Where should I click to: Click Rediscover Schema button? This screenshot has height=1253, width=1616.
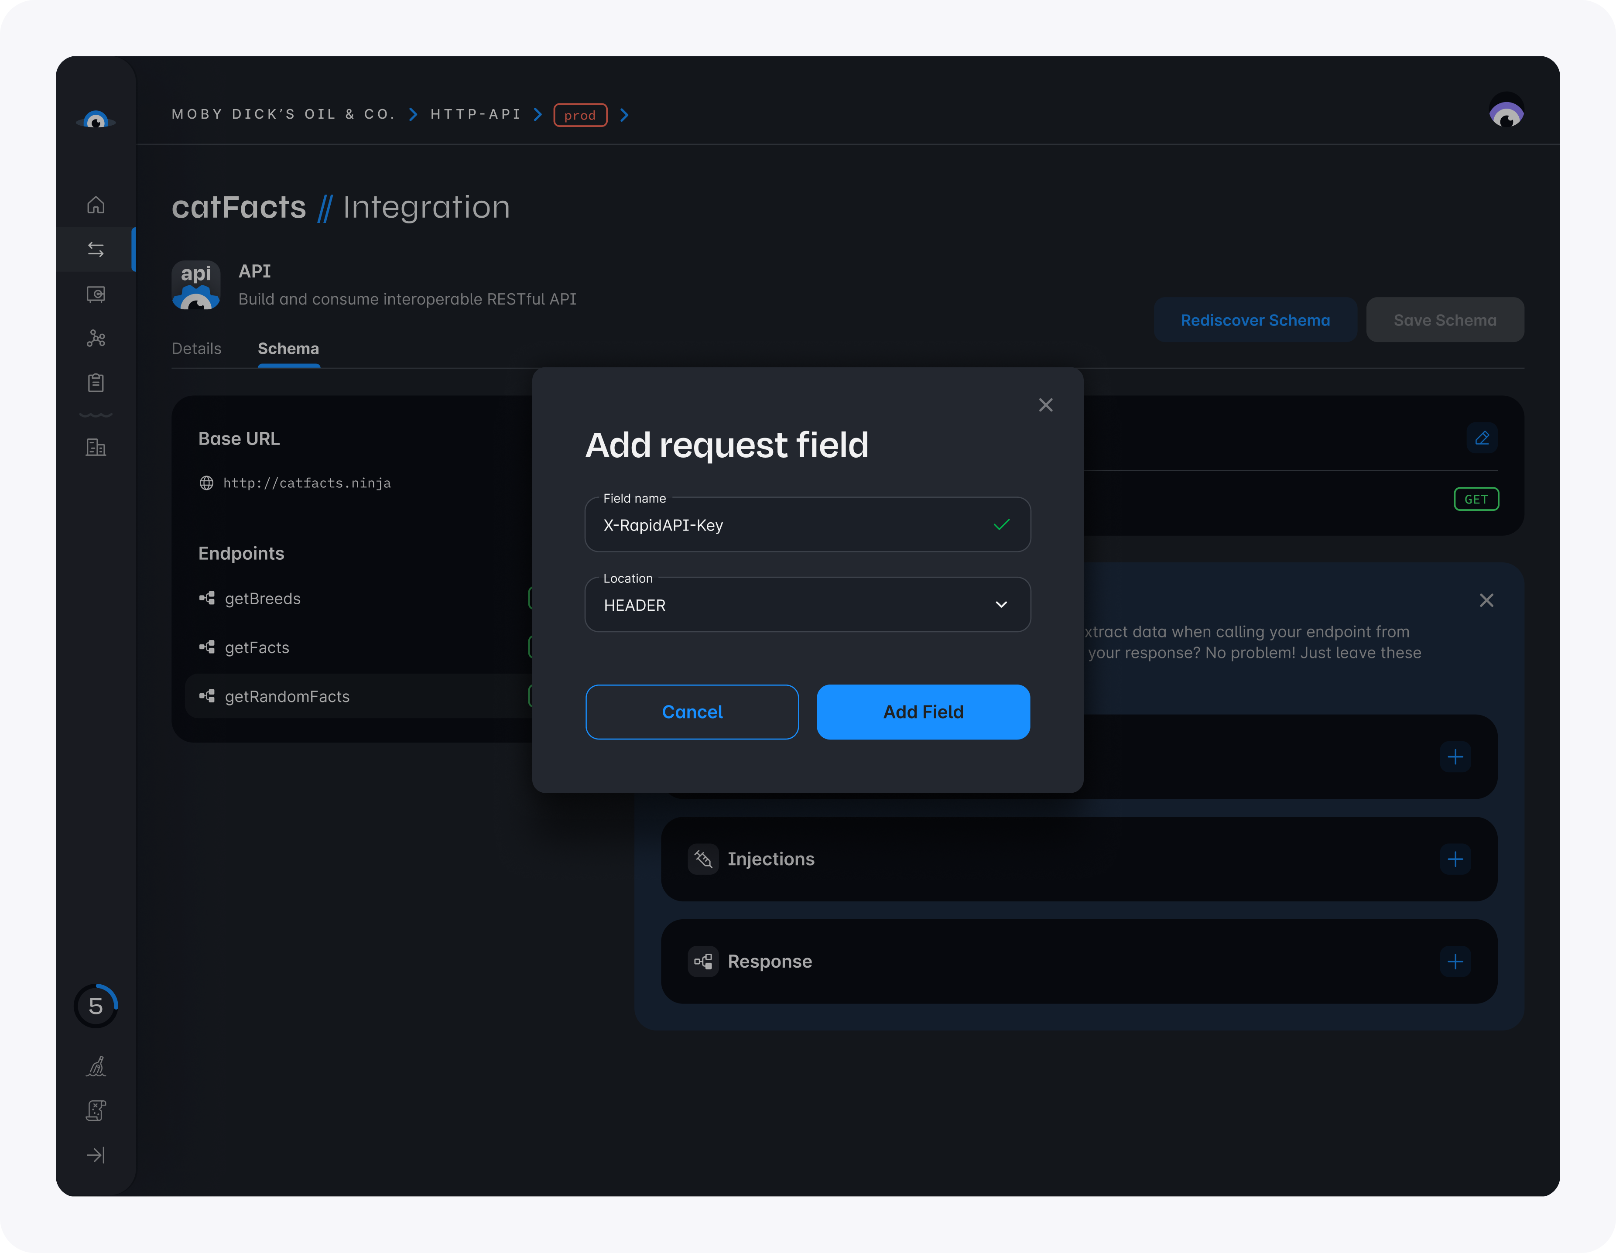tap(1255, 320)
